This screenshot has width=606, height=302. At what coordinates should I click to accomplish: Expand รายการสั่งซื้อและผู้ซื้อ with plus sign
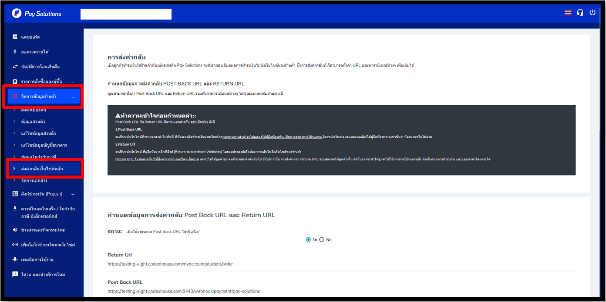pyautogui.click(x=73, y=82)
